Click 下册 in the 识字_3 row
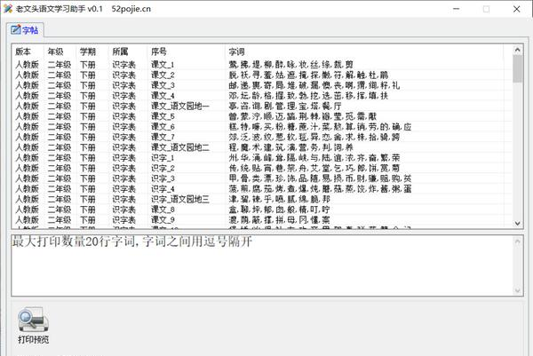Viewport: 533px width, 356px height. click(88, 178)
